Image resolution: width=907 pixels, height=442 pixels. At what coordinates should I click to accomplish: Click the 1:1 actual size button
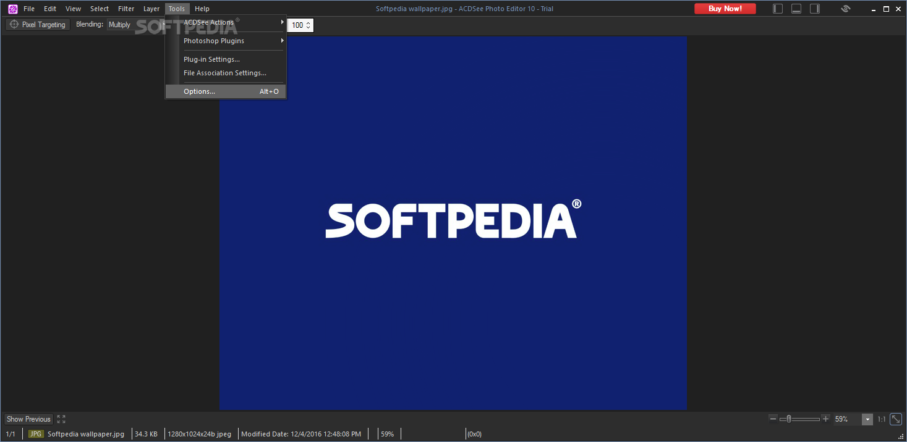tap(881, 419)
